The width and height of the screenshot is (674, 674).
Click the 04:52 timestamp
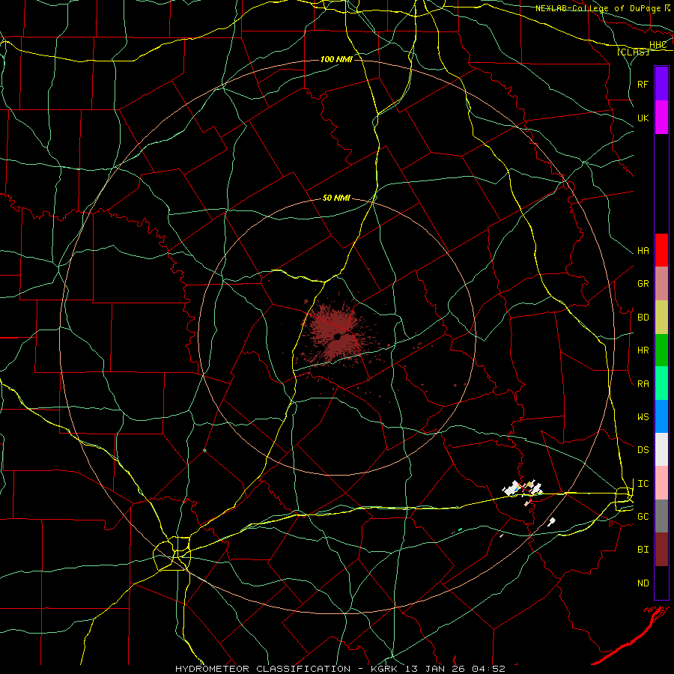click(488, 669)
